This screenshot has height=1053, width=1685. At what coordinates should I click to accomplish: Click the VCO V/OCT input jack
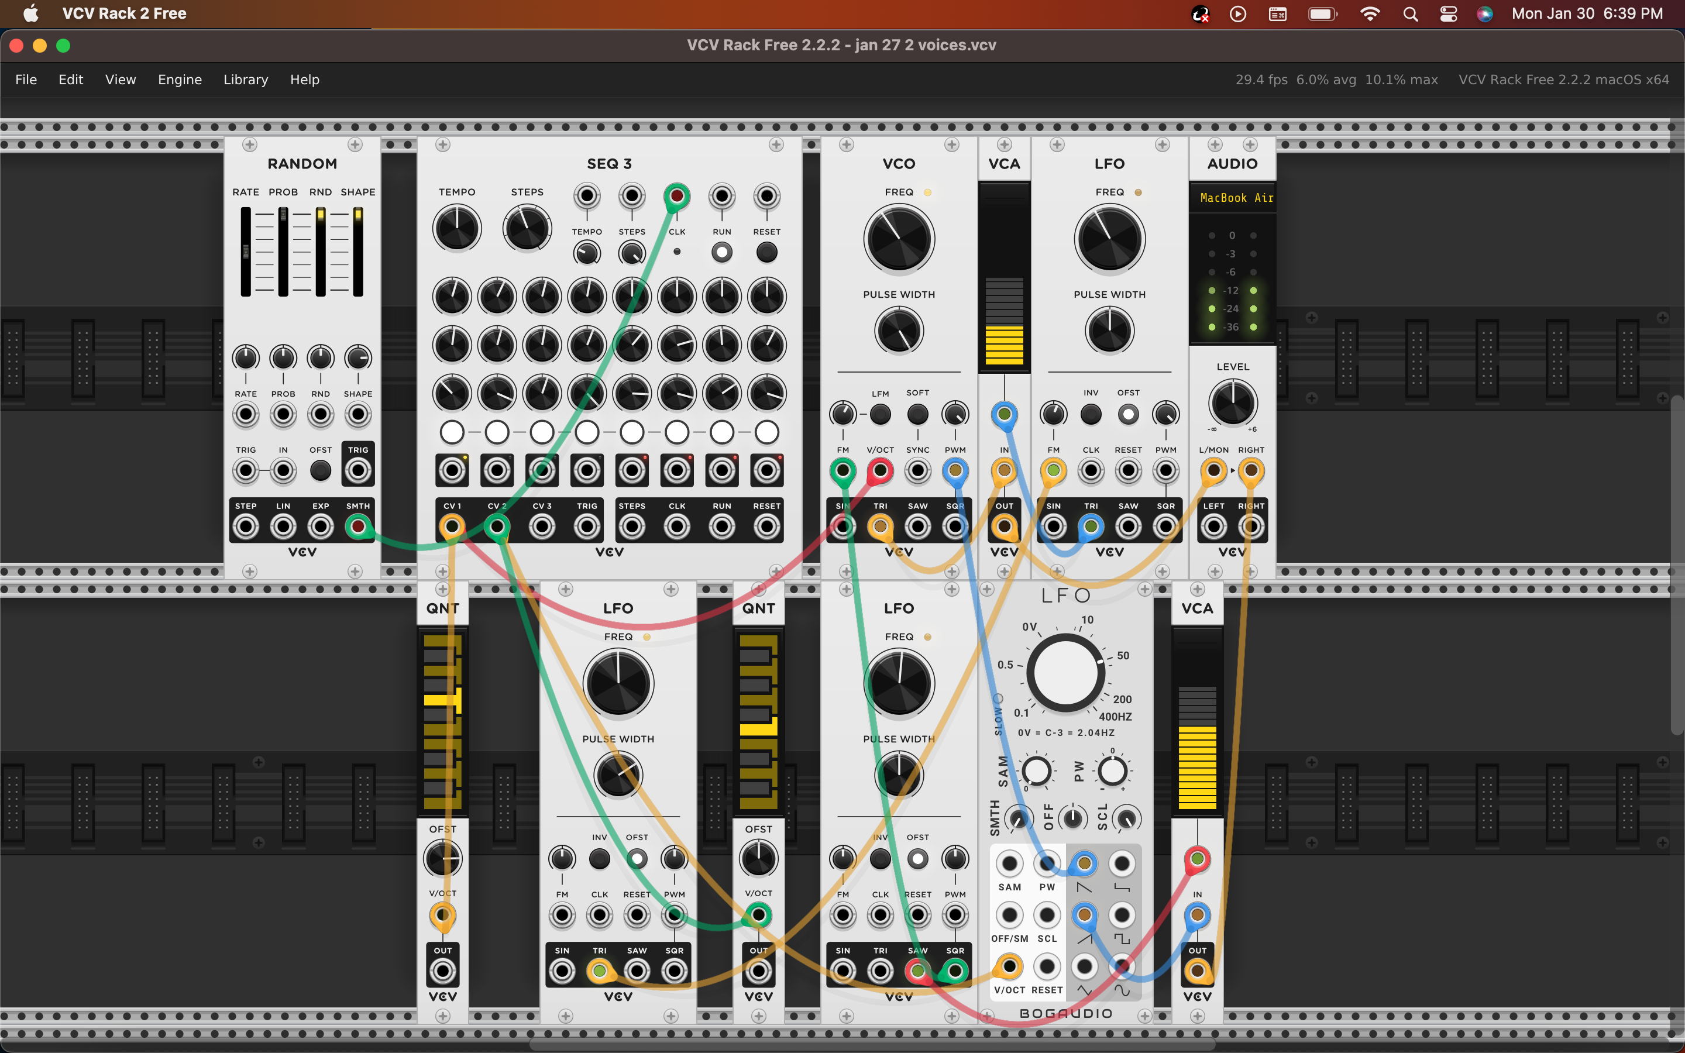[x=880, y=471]
